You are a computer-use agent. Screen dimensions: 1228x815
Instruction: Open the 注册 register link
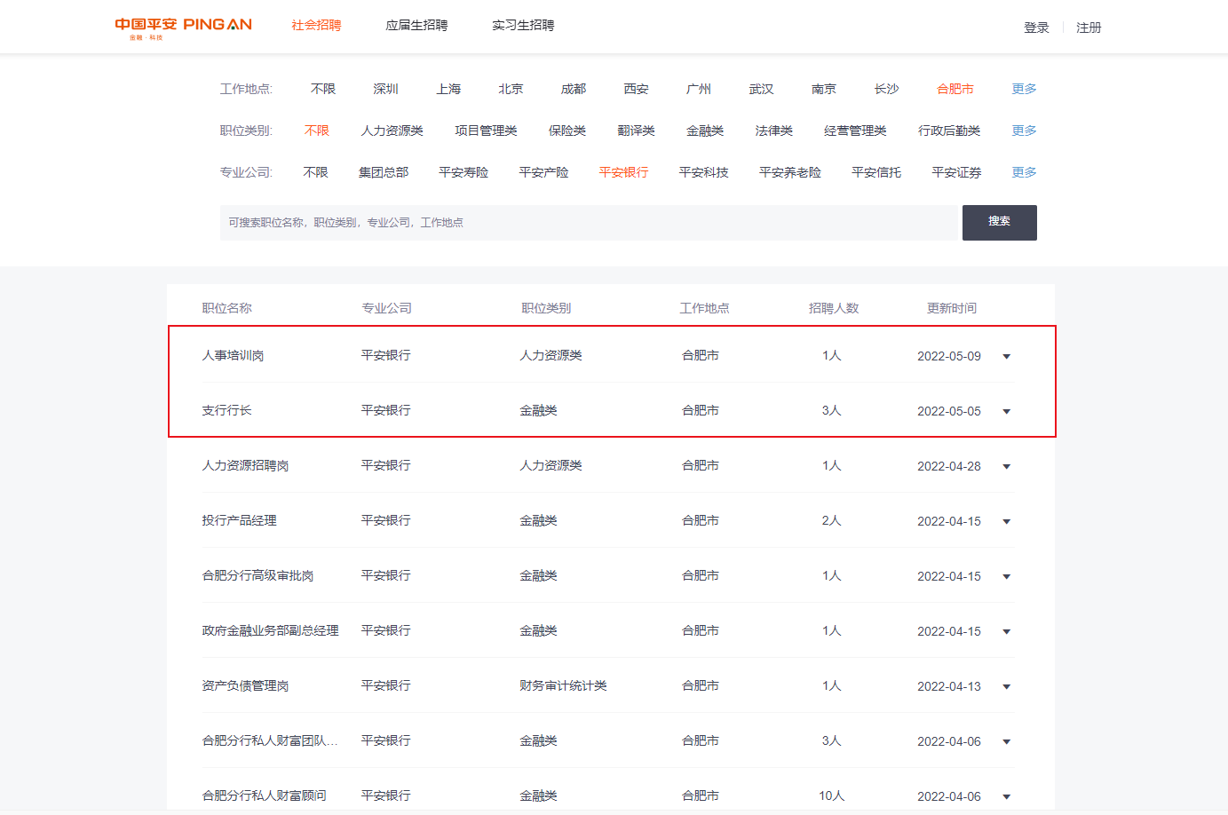1089,28
